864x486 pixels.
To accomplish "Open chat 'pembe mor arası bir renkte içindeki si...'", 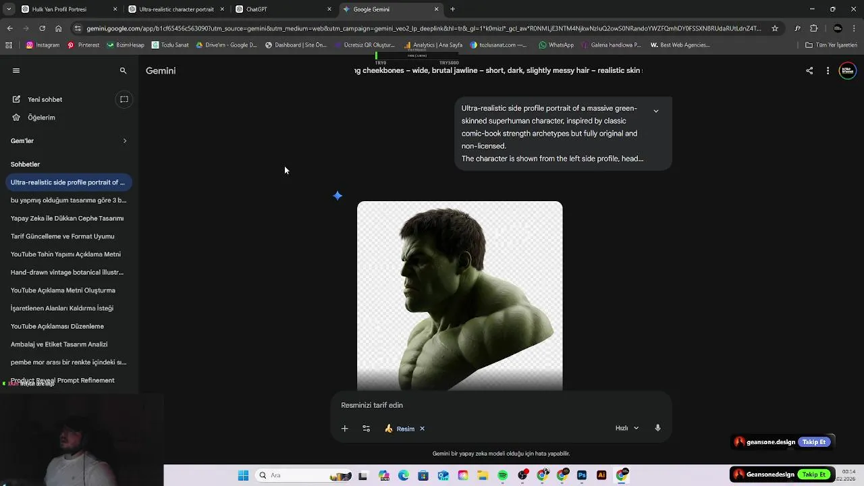I will pos(69,362).
